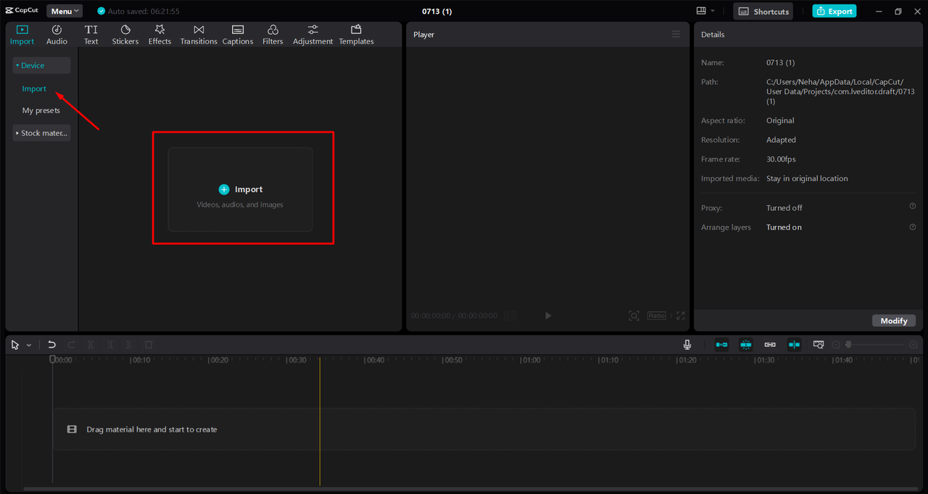
Task: Click the CapCut logo
Action: coord(22,11)
